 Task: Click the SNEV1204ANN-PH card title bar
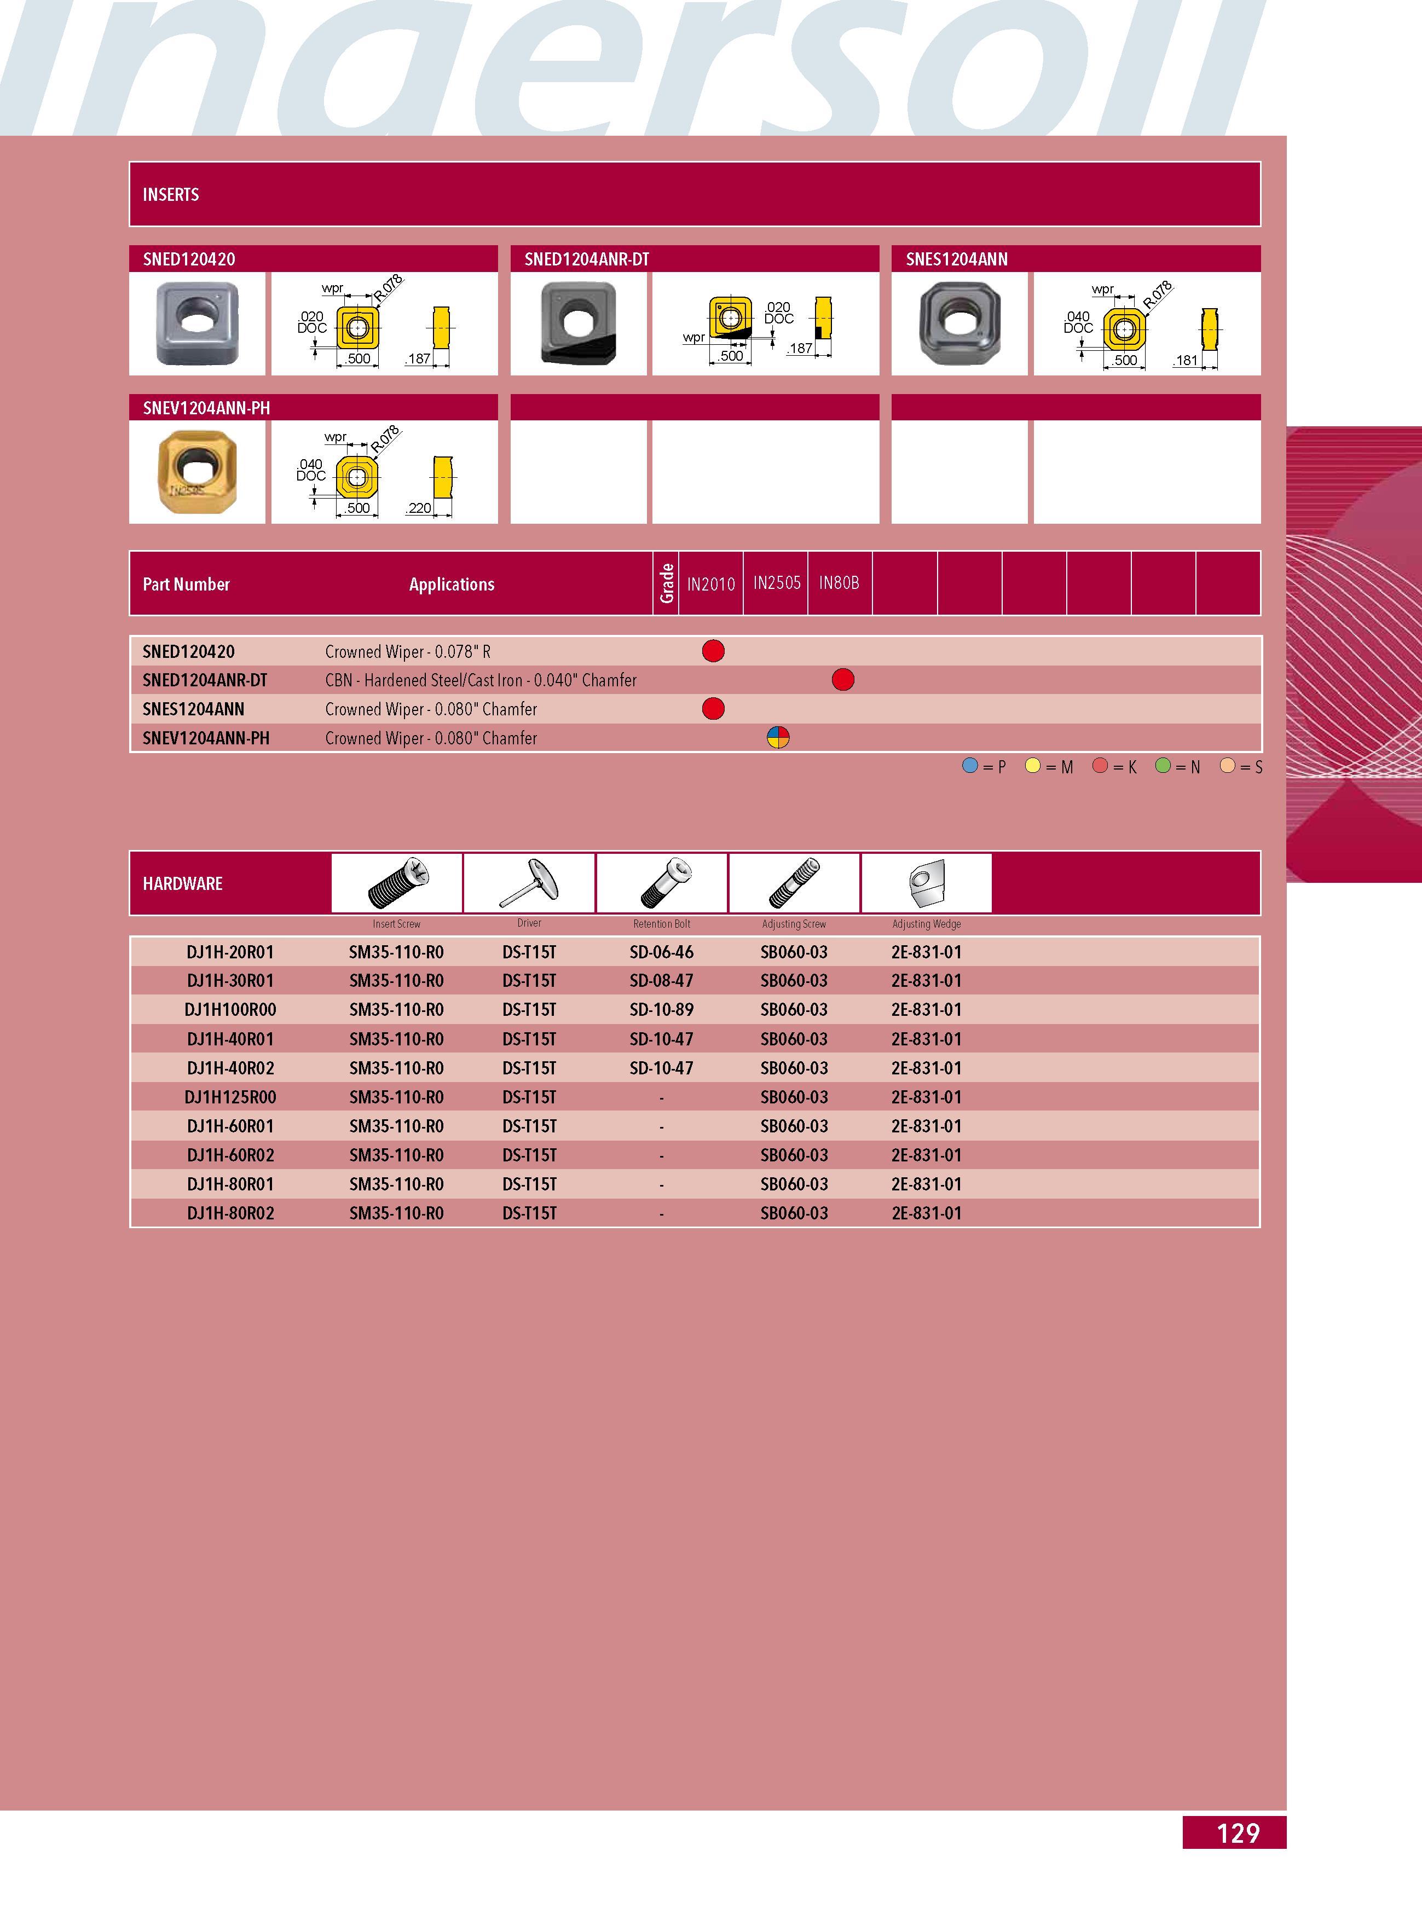click(313, 408)
